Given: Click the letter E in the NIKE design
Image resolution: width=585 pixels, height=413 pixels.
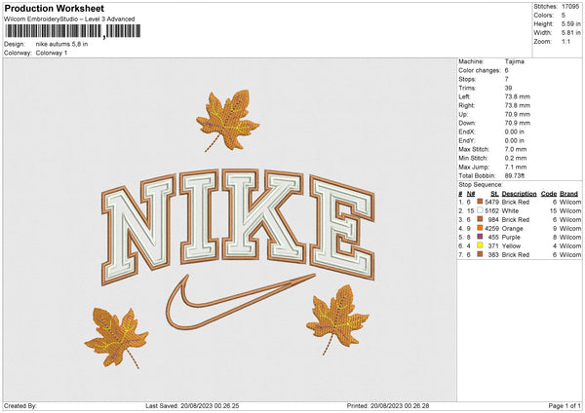Looking at the screenshot, I should (x=342, y=227).
